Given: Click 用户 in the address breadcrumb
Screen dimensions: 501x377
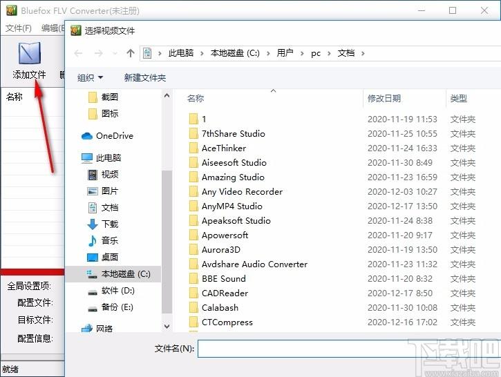Looking at the screenshot, I should tap(285, 53).
